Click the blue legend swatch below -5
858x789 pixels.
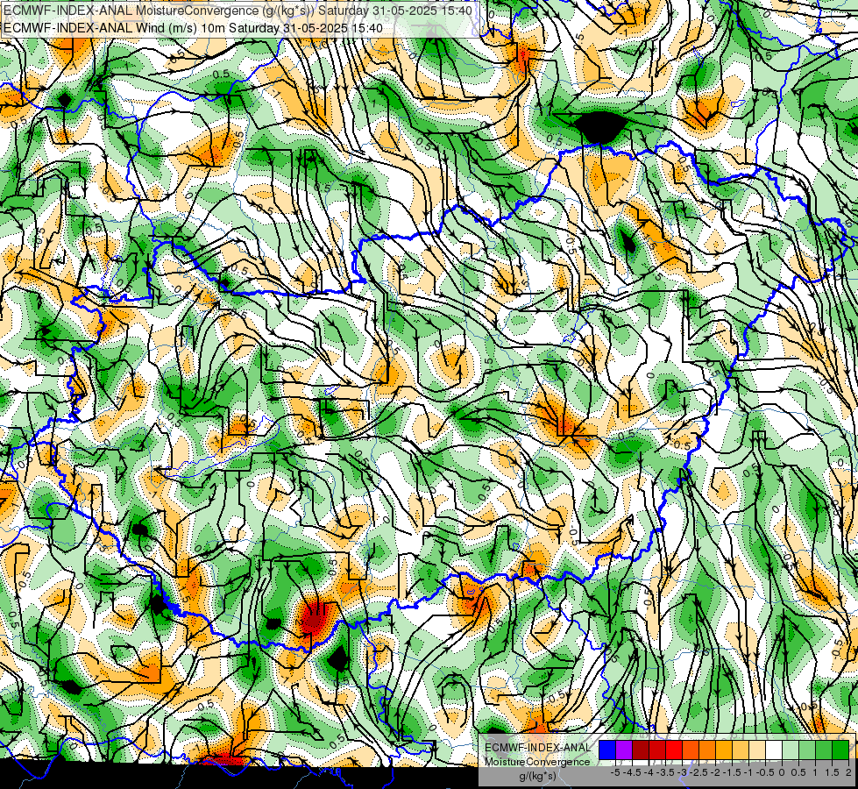pyautogui.click(x=606, y=750)
